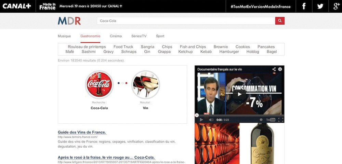Play the video from center overlay button

[239, 94]
